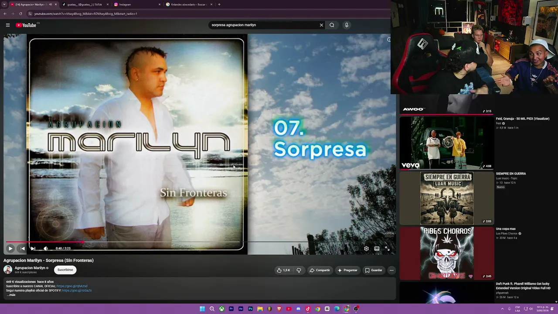Mute the YouTube tab via tab speaker icon
The image size is (558, 314).
point(50,4)
